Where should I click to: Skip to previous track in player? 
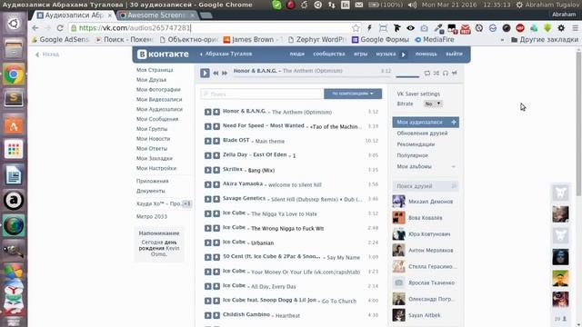(x=216, y=74)
